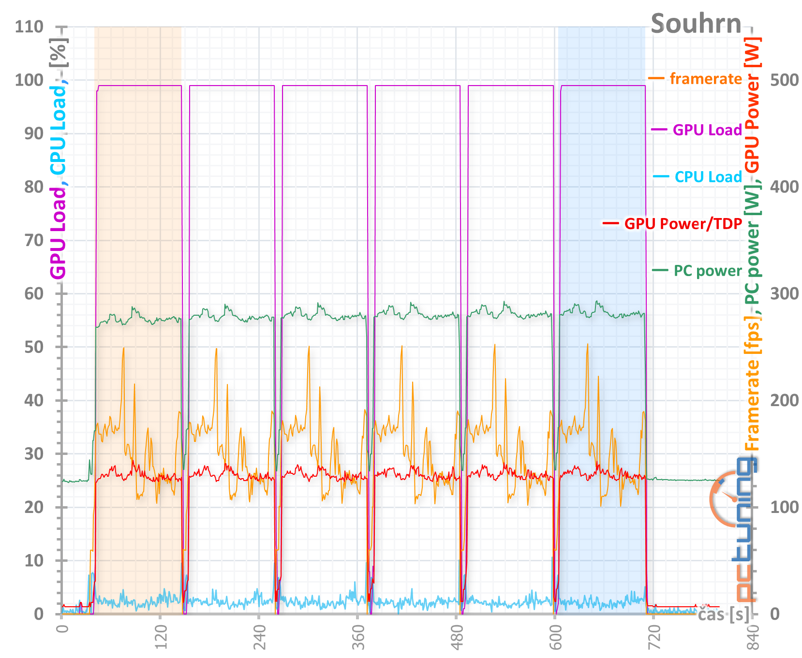Click the 'GPU Power [W]' right axis title

coord(752,105)
